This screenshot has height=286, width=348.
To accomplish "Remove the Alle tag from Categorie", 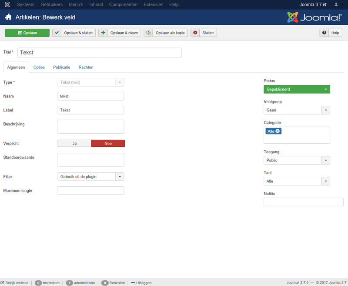I will (278, 131).
